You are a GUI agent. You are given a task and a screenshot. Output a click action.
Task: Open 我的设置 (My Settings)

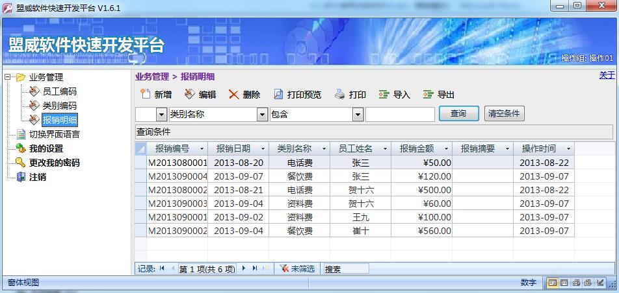[46, 149]
